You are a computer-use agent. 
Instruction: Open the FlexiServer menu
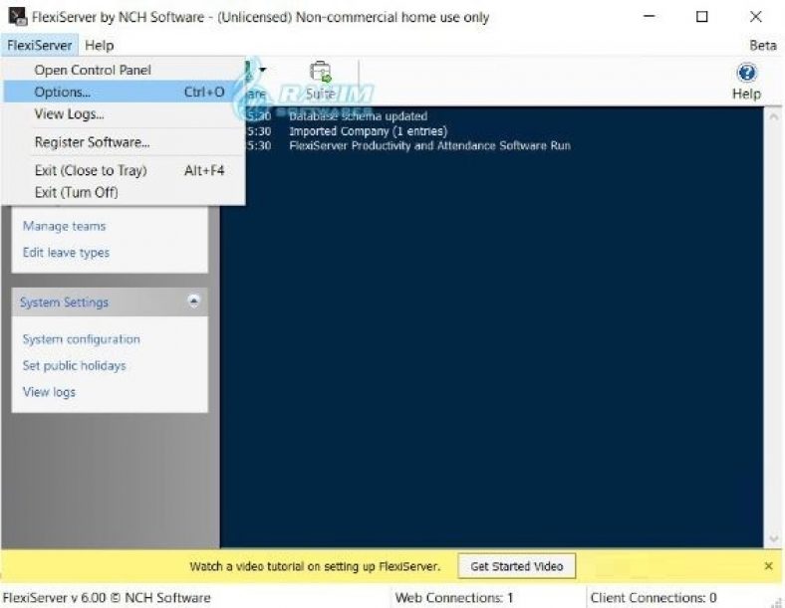(x=40, y=46)
